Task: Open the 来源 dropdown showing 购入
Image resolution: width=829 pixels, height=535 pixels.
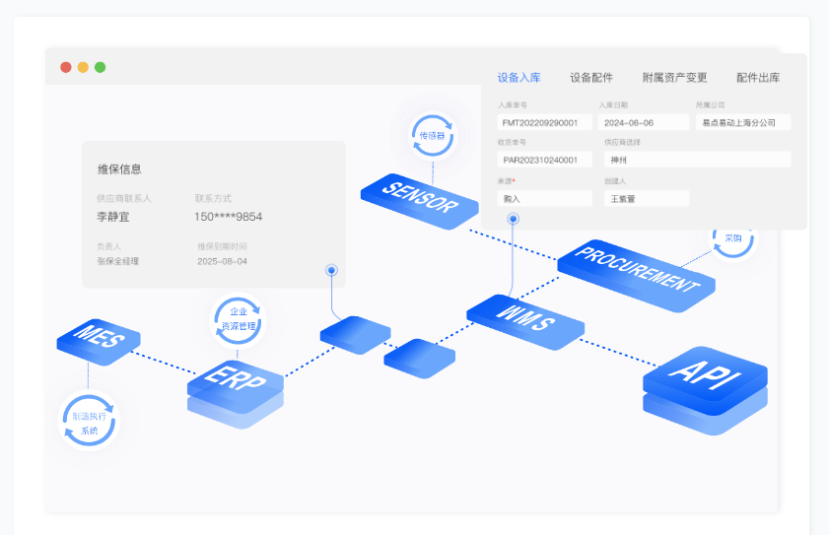Action: 545,198
